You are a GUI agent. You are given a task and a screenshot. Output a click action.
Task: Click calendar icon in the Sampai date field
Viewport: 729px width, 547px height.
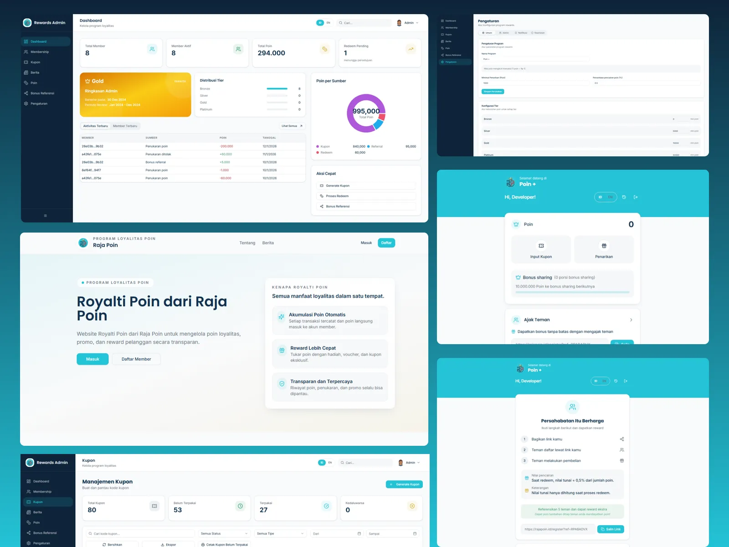coord(415,534)
